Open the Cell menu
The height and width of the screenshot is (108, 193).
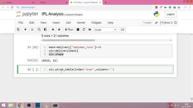[68, 23]
